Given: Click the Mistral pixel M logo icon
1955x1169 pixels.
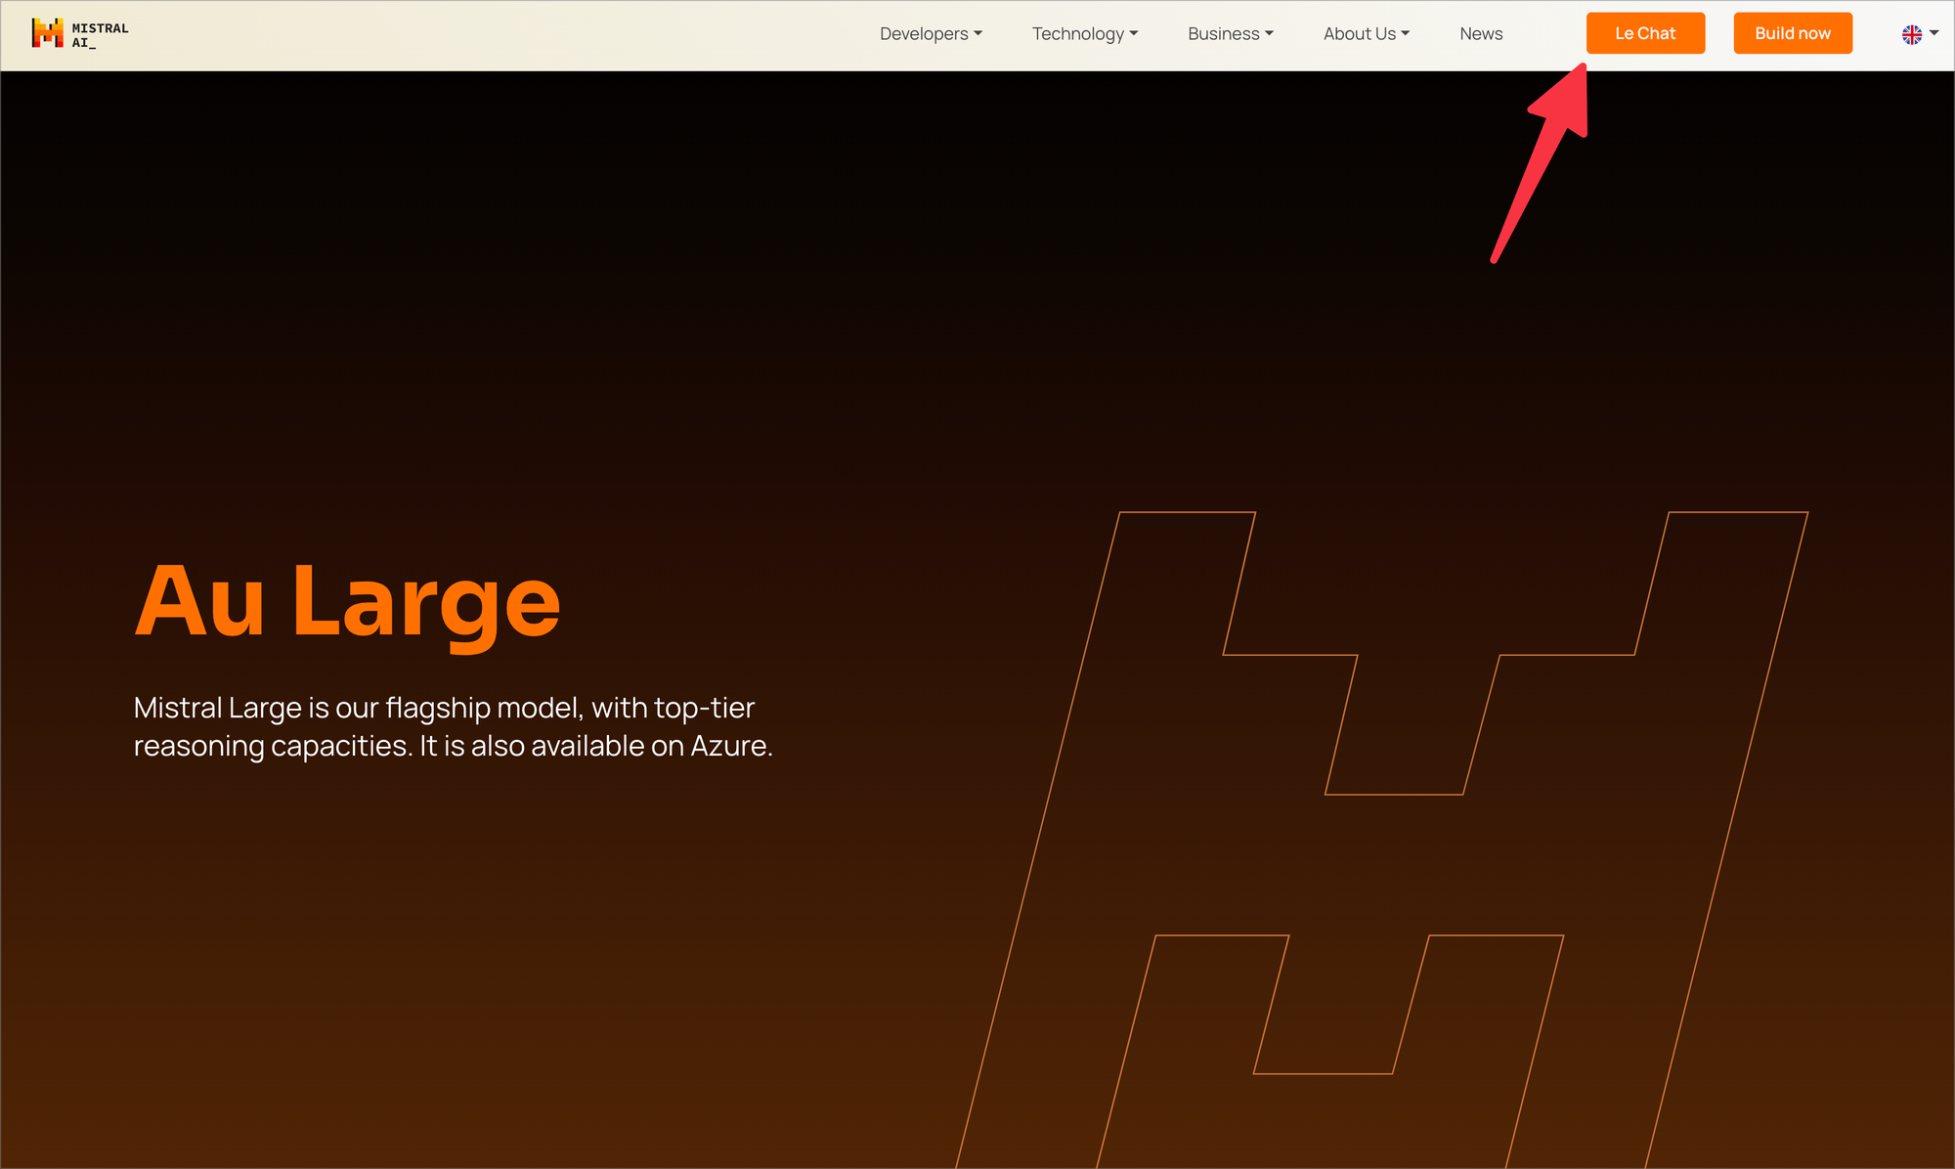Looking at the screenshot, I should [47, 33].
